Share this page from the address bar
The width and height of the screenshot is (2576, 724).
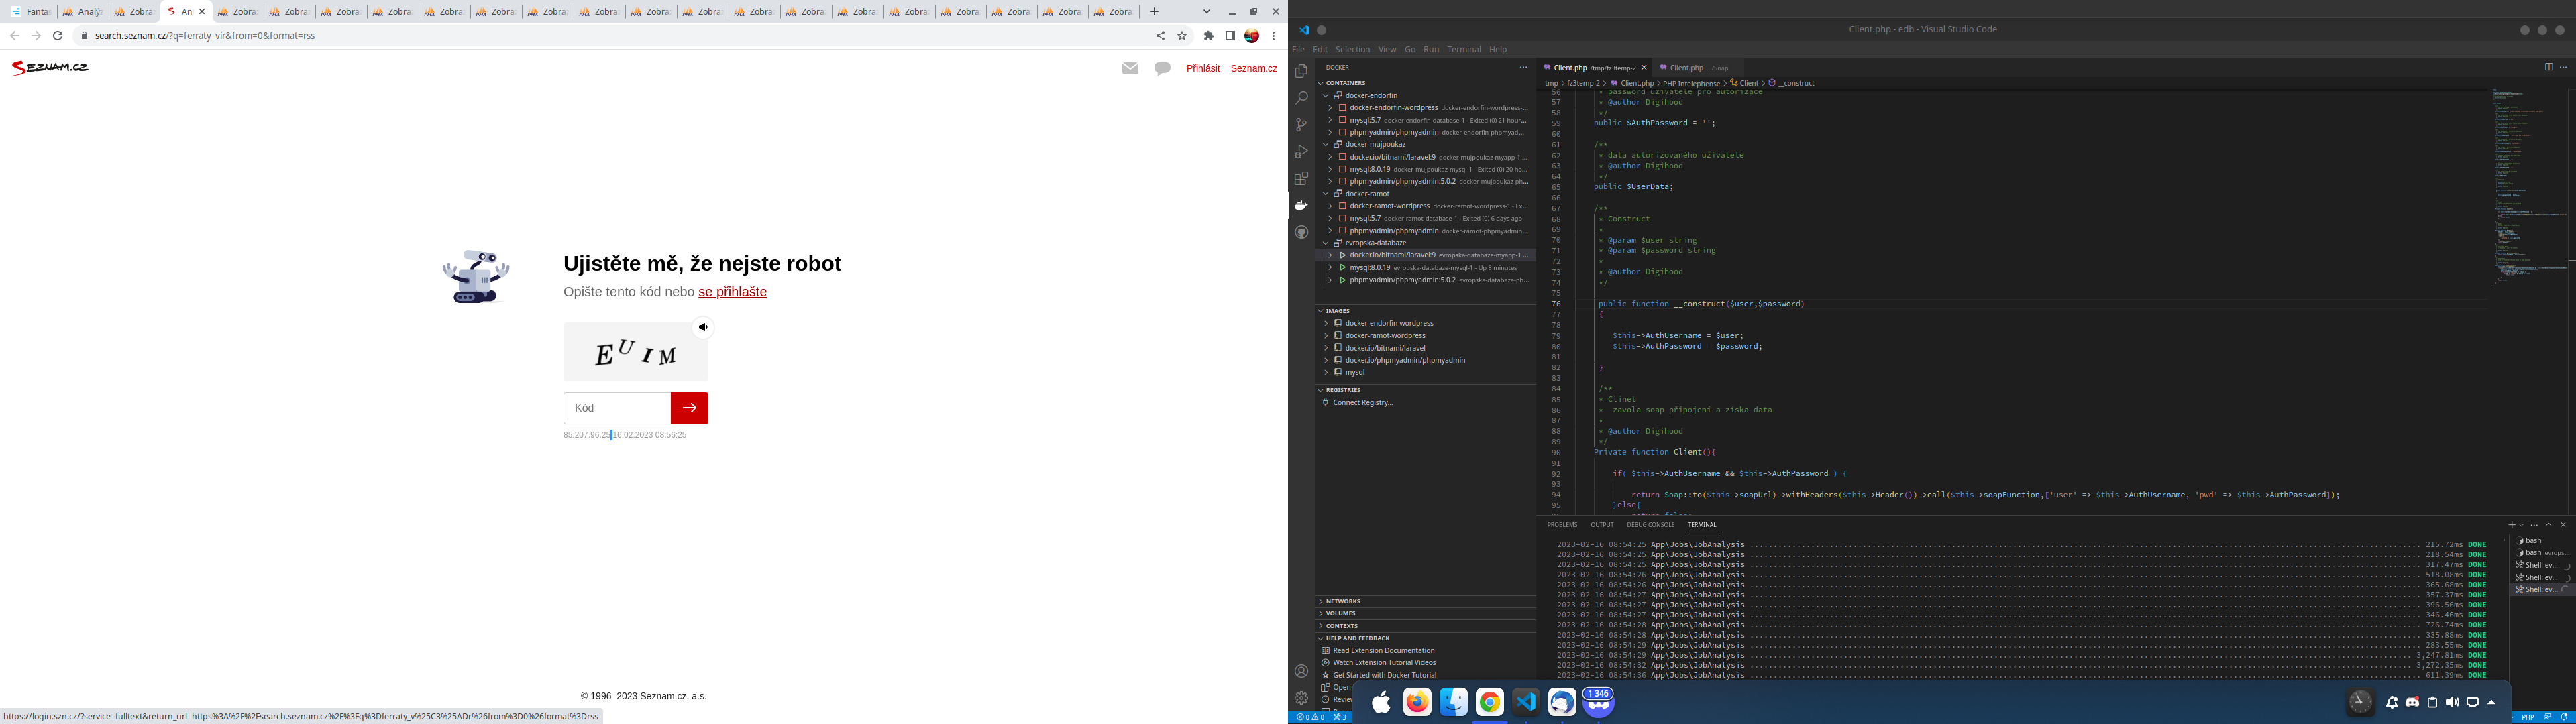[x=1160, y=35]
